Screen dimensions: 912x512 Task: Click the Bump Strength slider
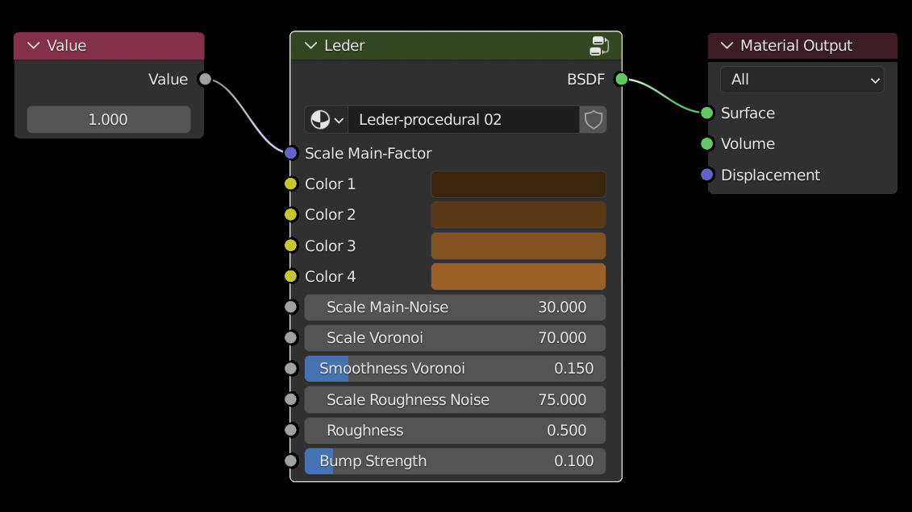coord(455,461)
